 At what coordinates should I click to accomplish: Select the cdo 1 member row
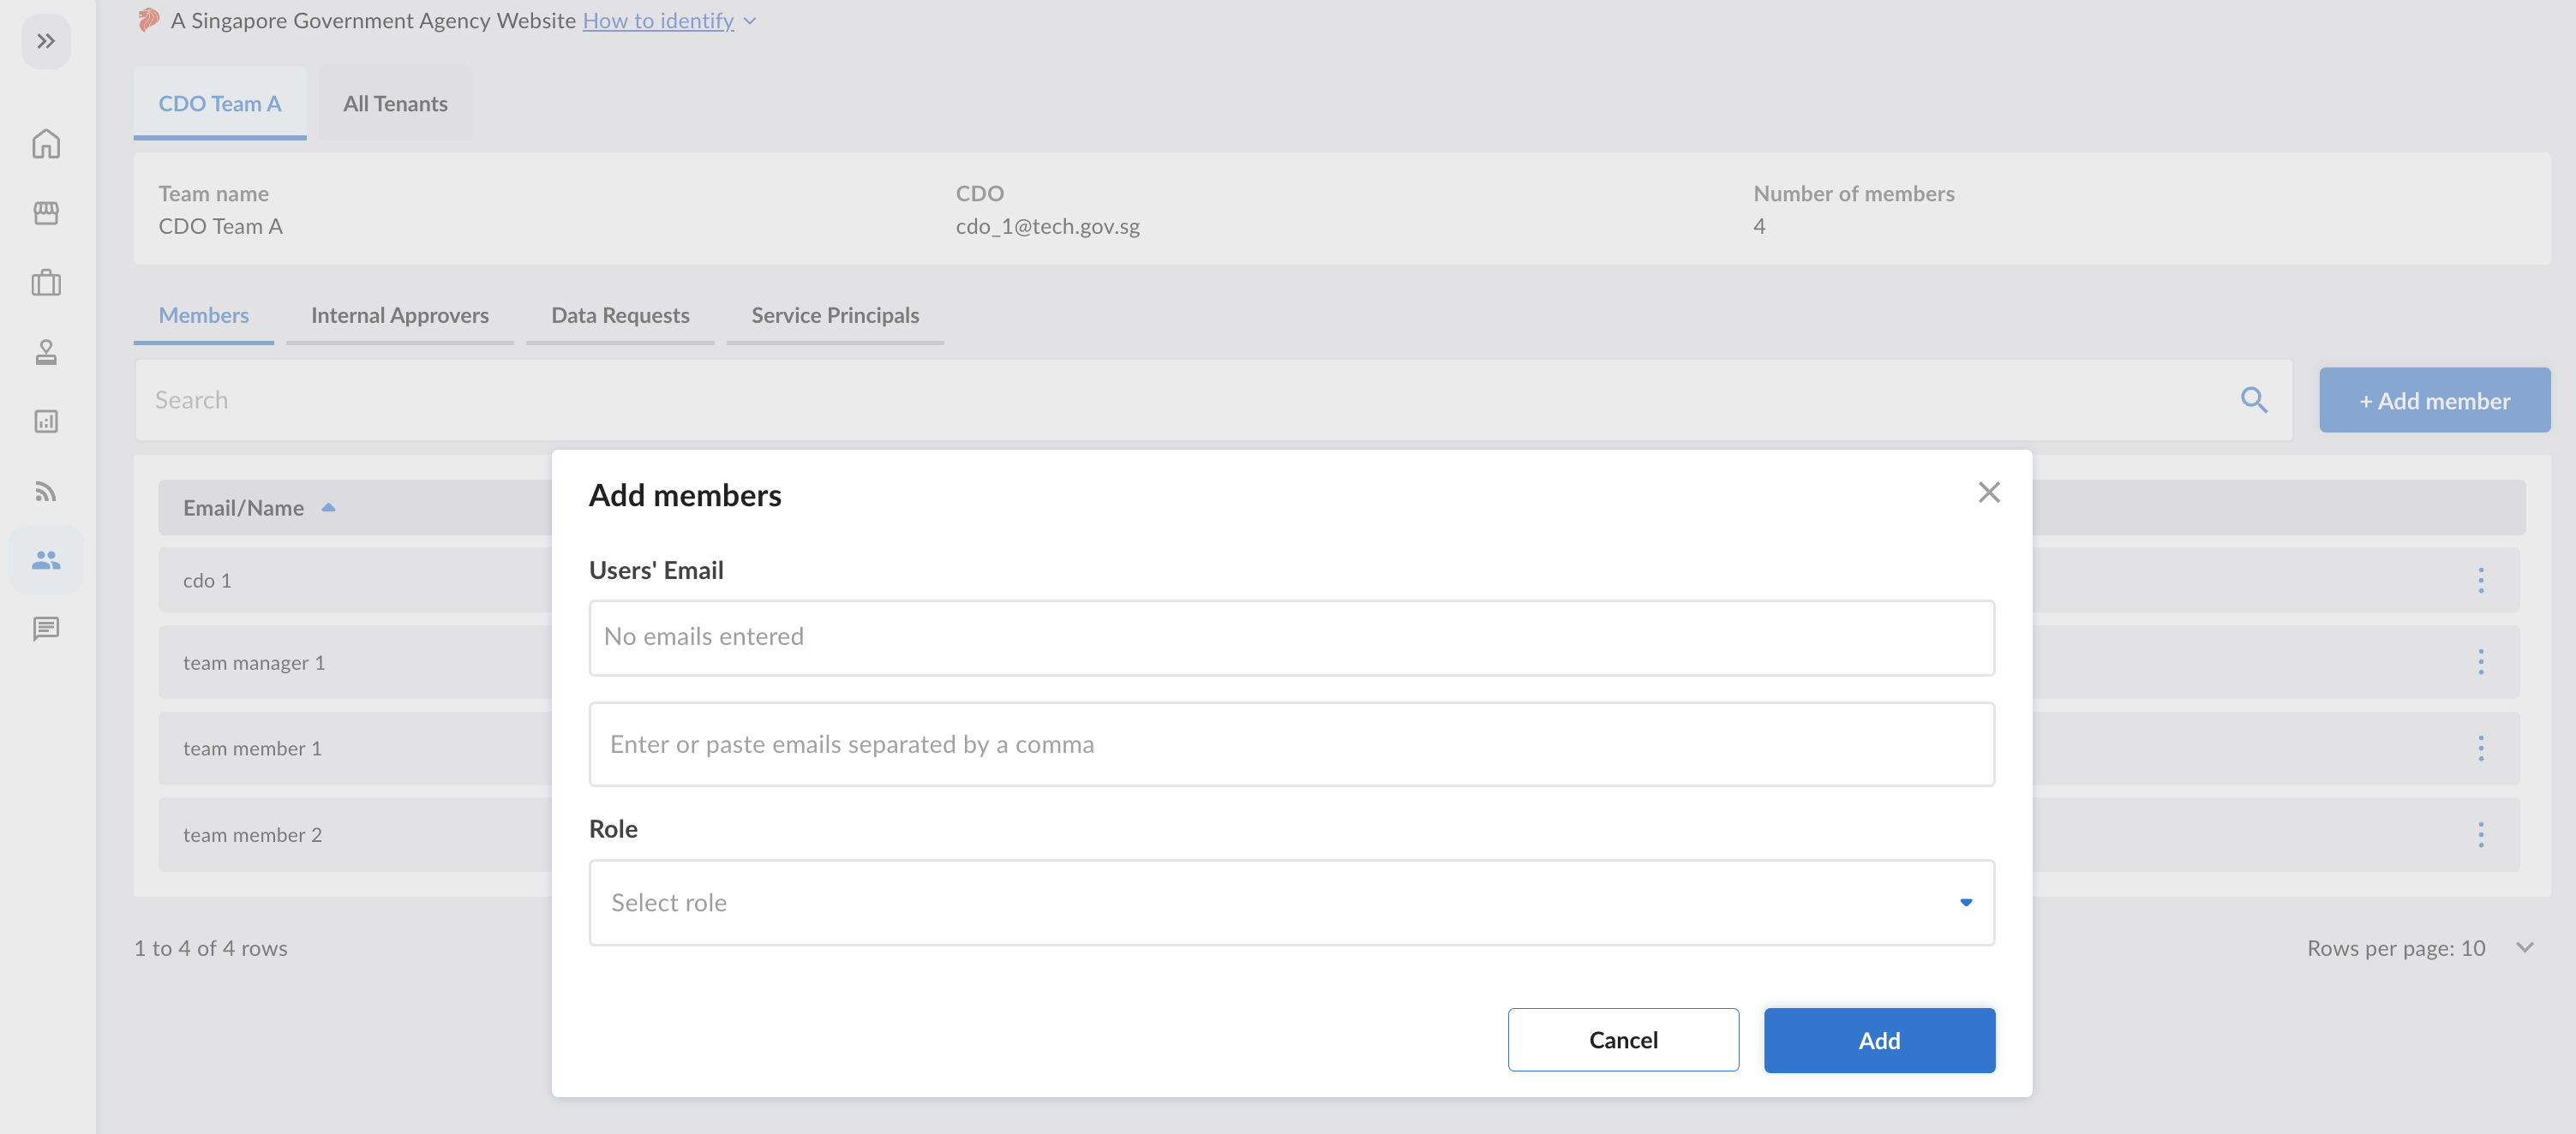pos(354,581)
